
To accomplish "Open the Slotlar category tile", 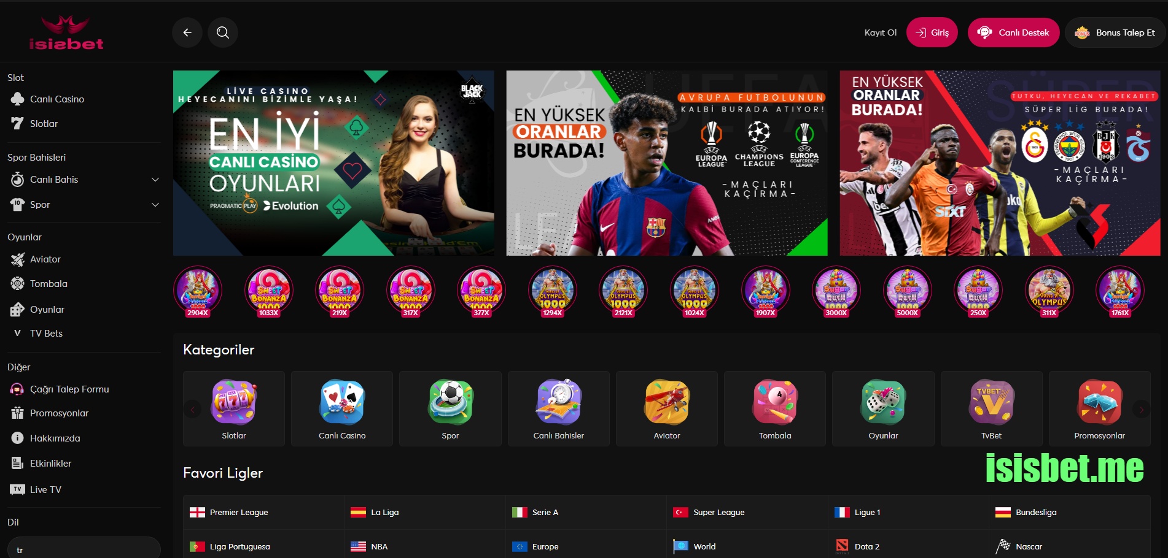I will coord(234,408).
